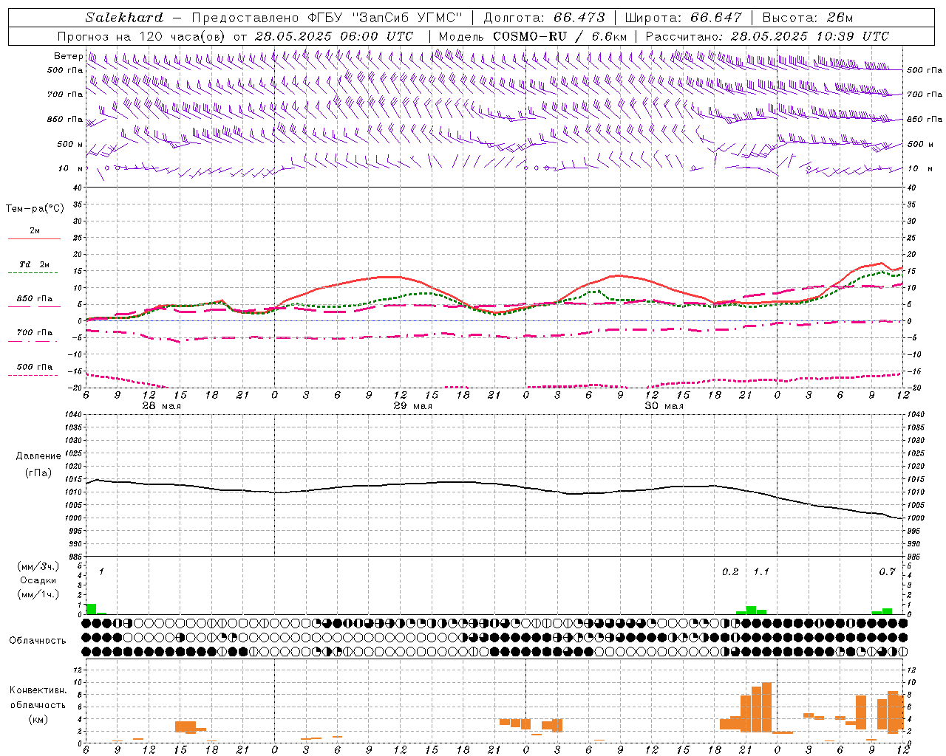Click the "28 мая" date label
The width and height of the screenshot is (946, 756).
[161, 406]
